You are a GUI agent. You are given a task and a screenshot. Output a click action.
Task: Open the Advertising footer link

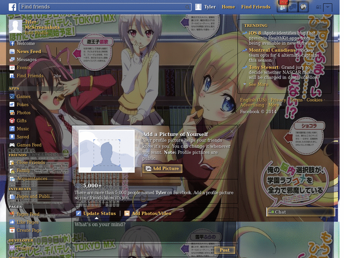point(252,105)
